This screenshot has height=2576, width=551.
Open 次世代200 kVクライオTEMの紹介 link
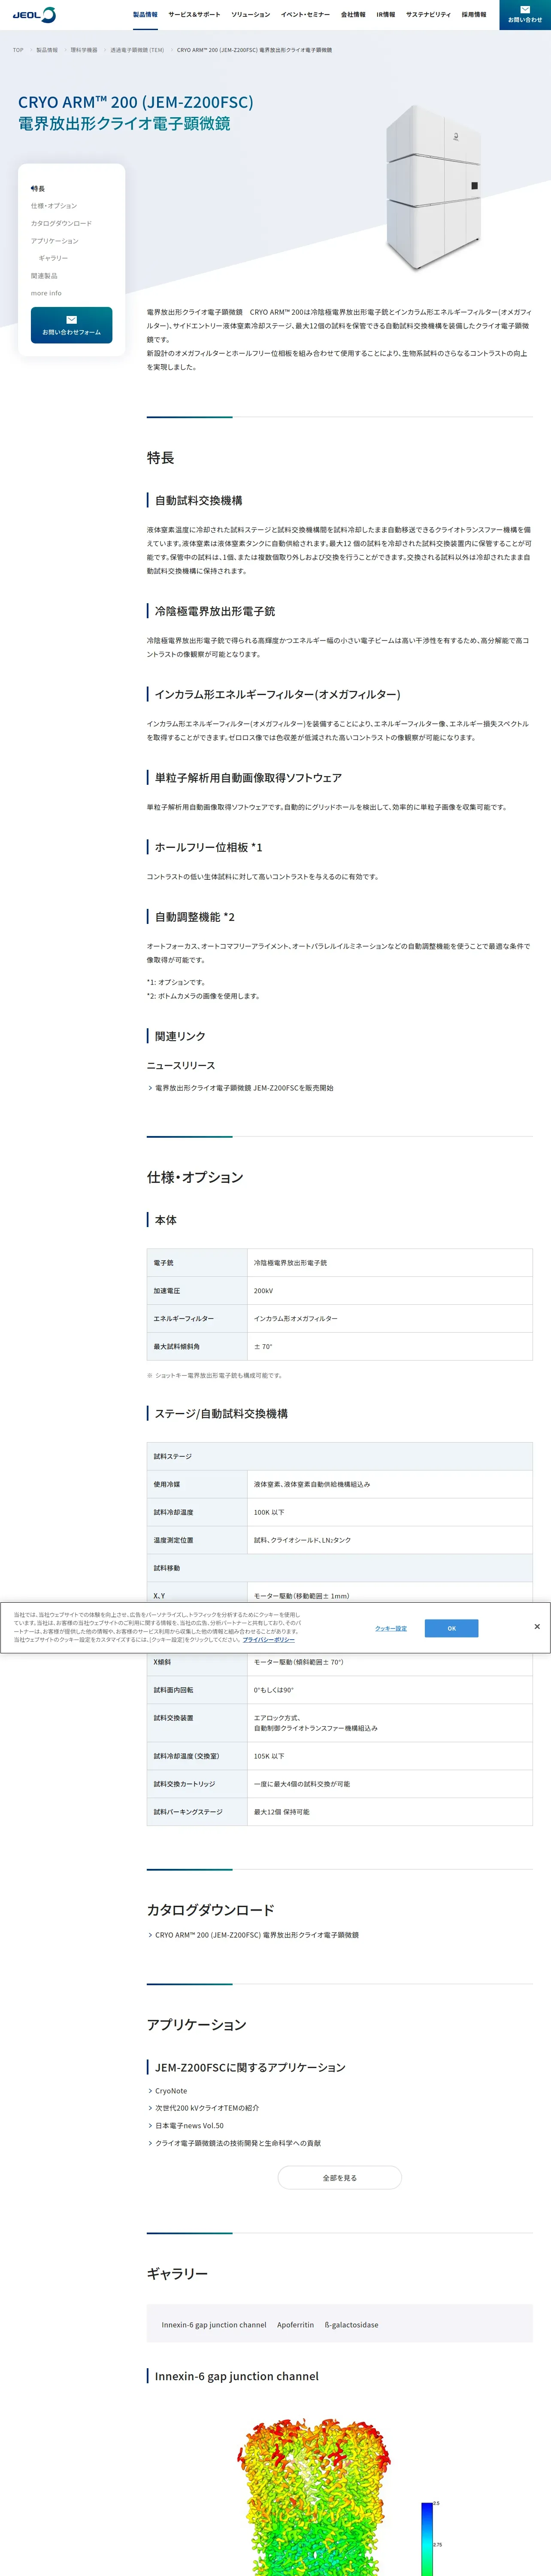pos(207,2108)
